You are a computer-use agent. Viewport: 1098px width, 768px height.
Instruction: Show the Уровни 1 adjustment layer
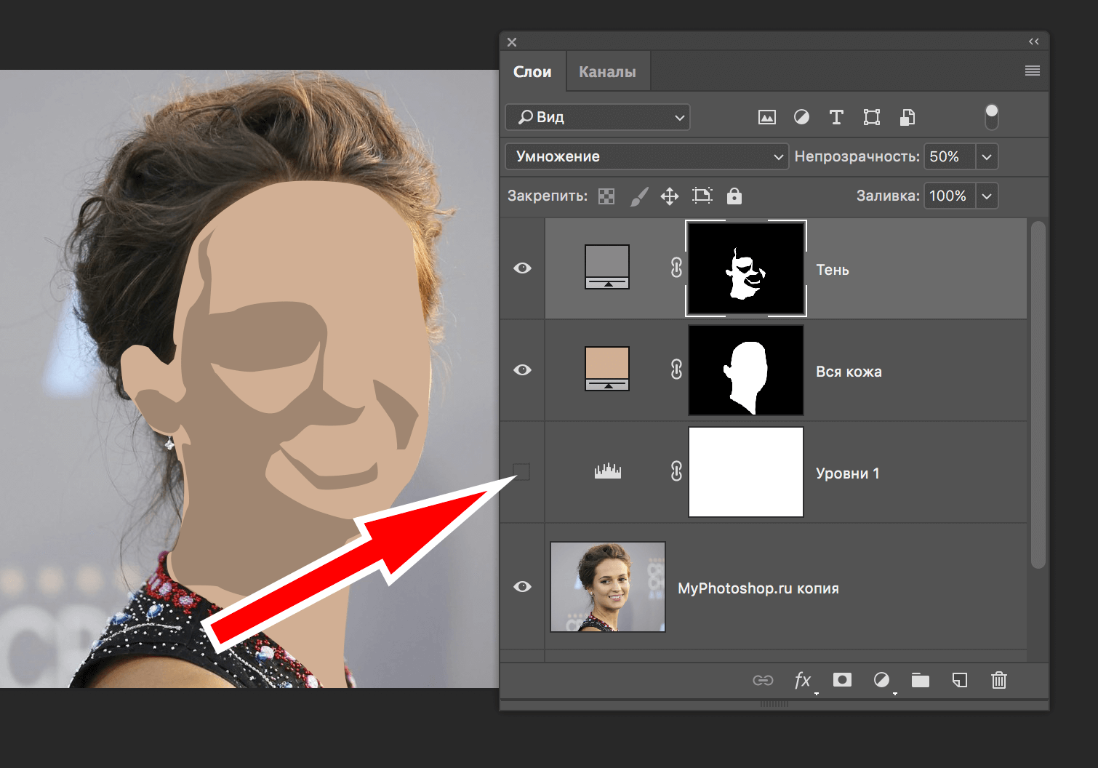coord(522,471)
